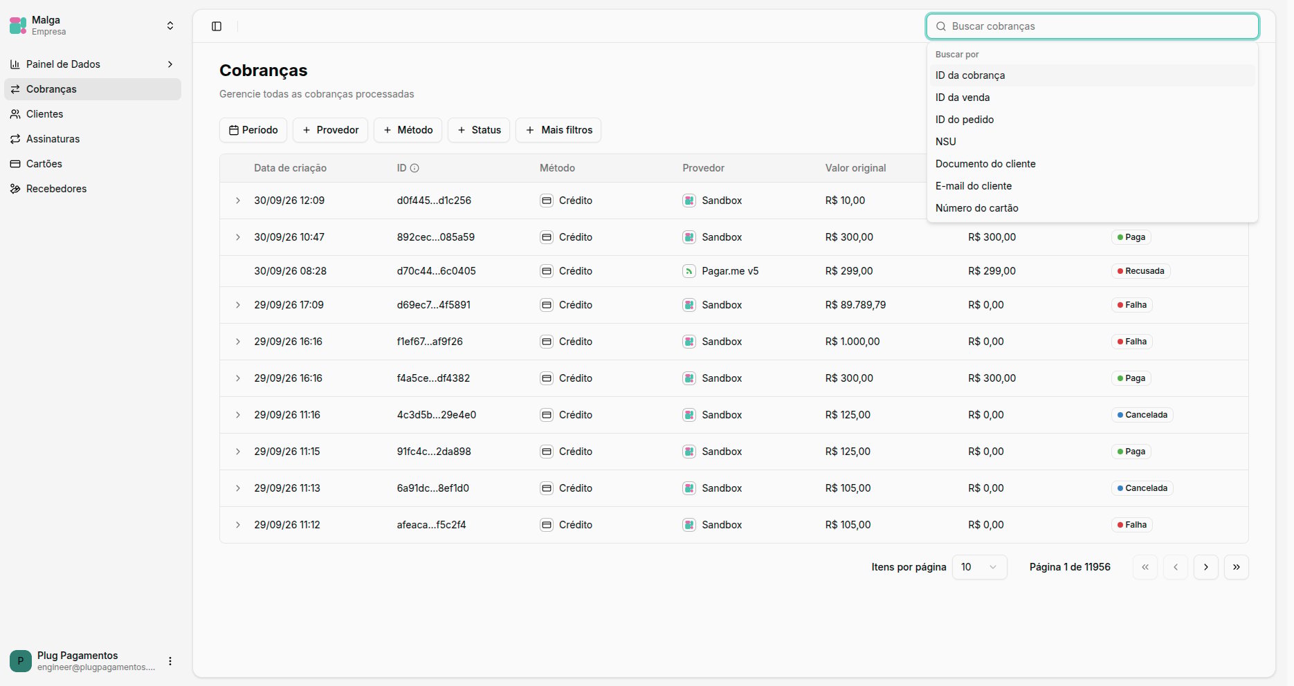1294x686 pixels.
Task: Click the Plug Pagamentos avatar
Action: tap(21, 661)
